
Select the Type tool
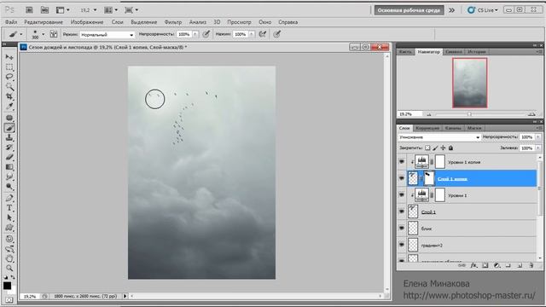tap(9, 208)
